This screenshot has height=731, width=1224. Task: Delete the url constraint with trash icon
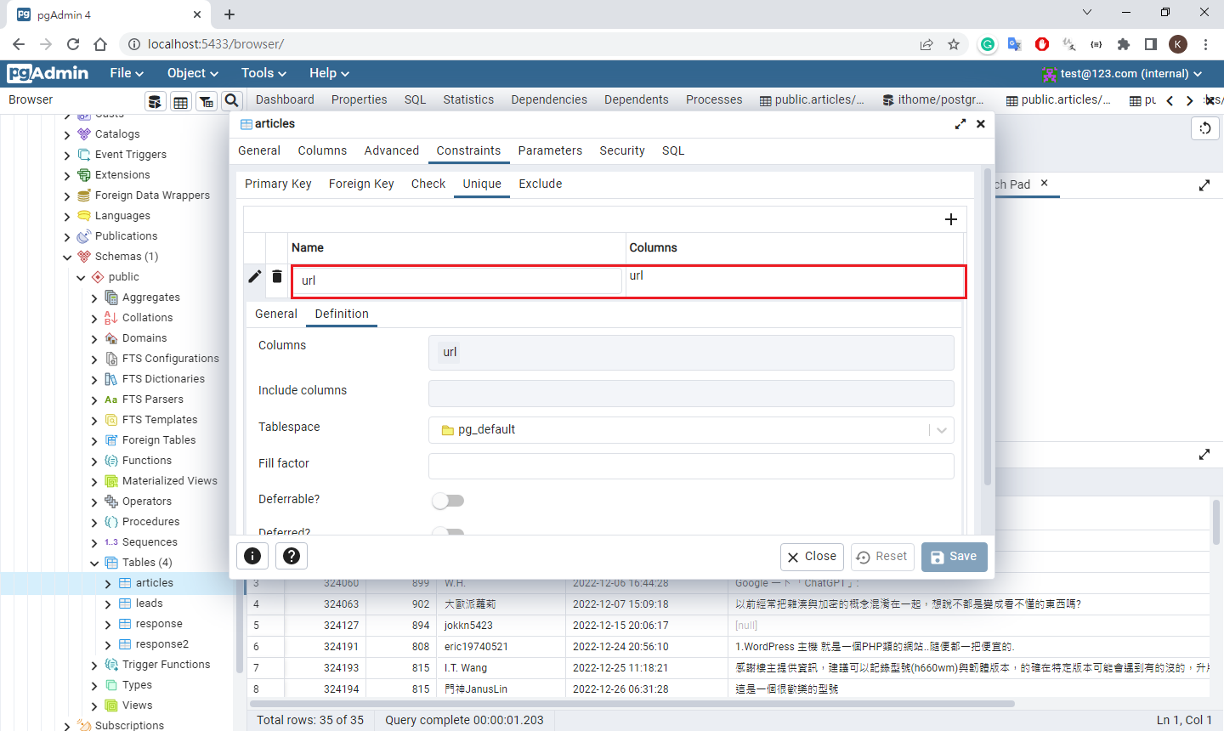[277, 276]
